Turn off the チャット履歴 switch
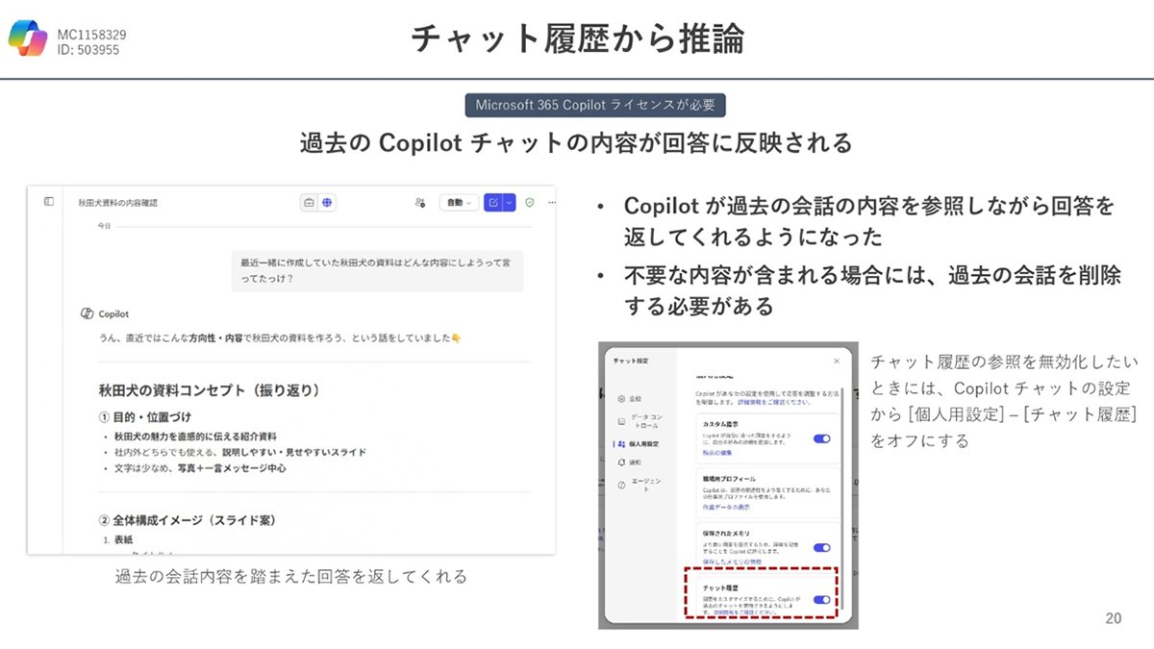The image size is (1154, 649). pyautogui.click(x=822, y=599)
